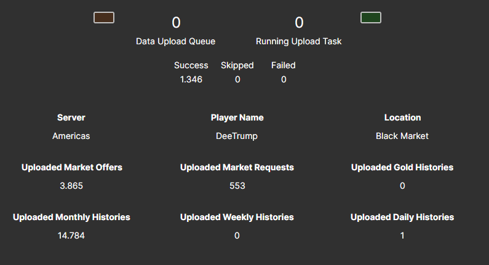Viewport: 489px width, 265px height.
Task: Click the Server column heading
Action: coord(71,117)
